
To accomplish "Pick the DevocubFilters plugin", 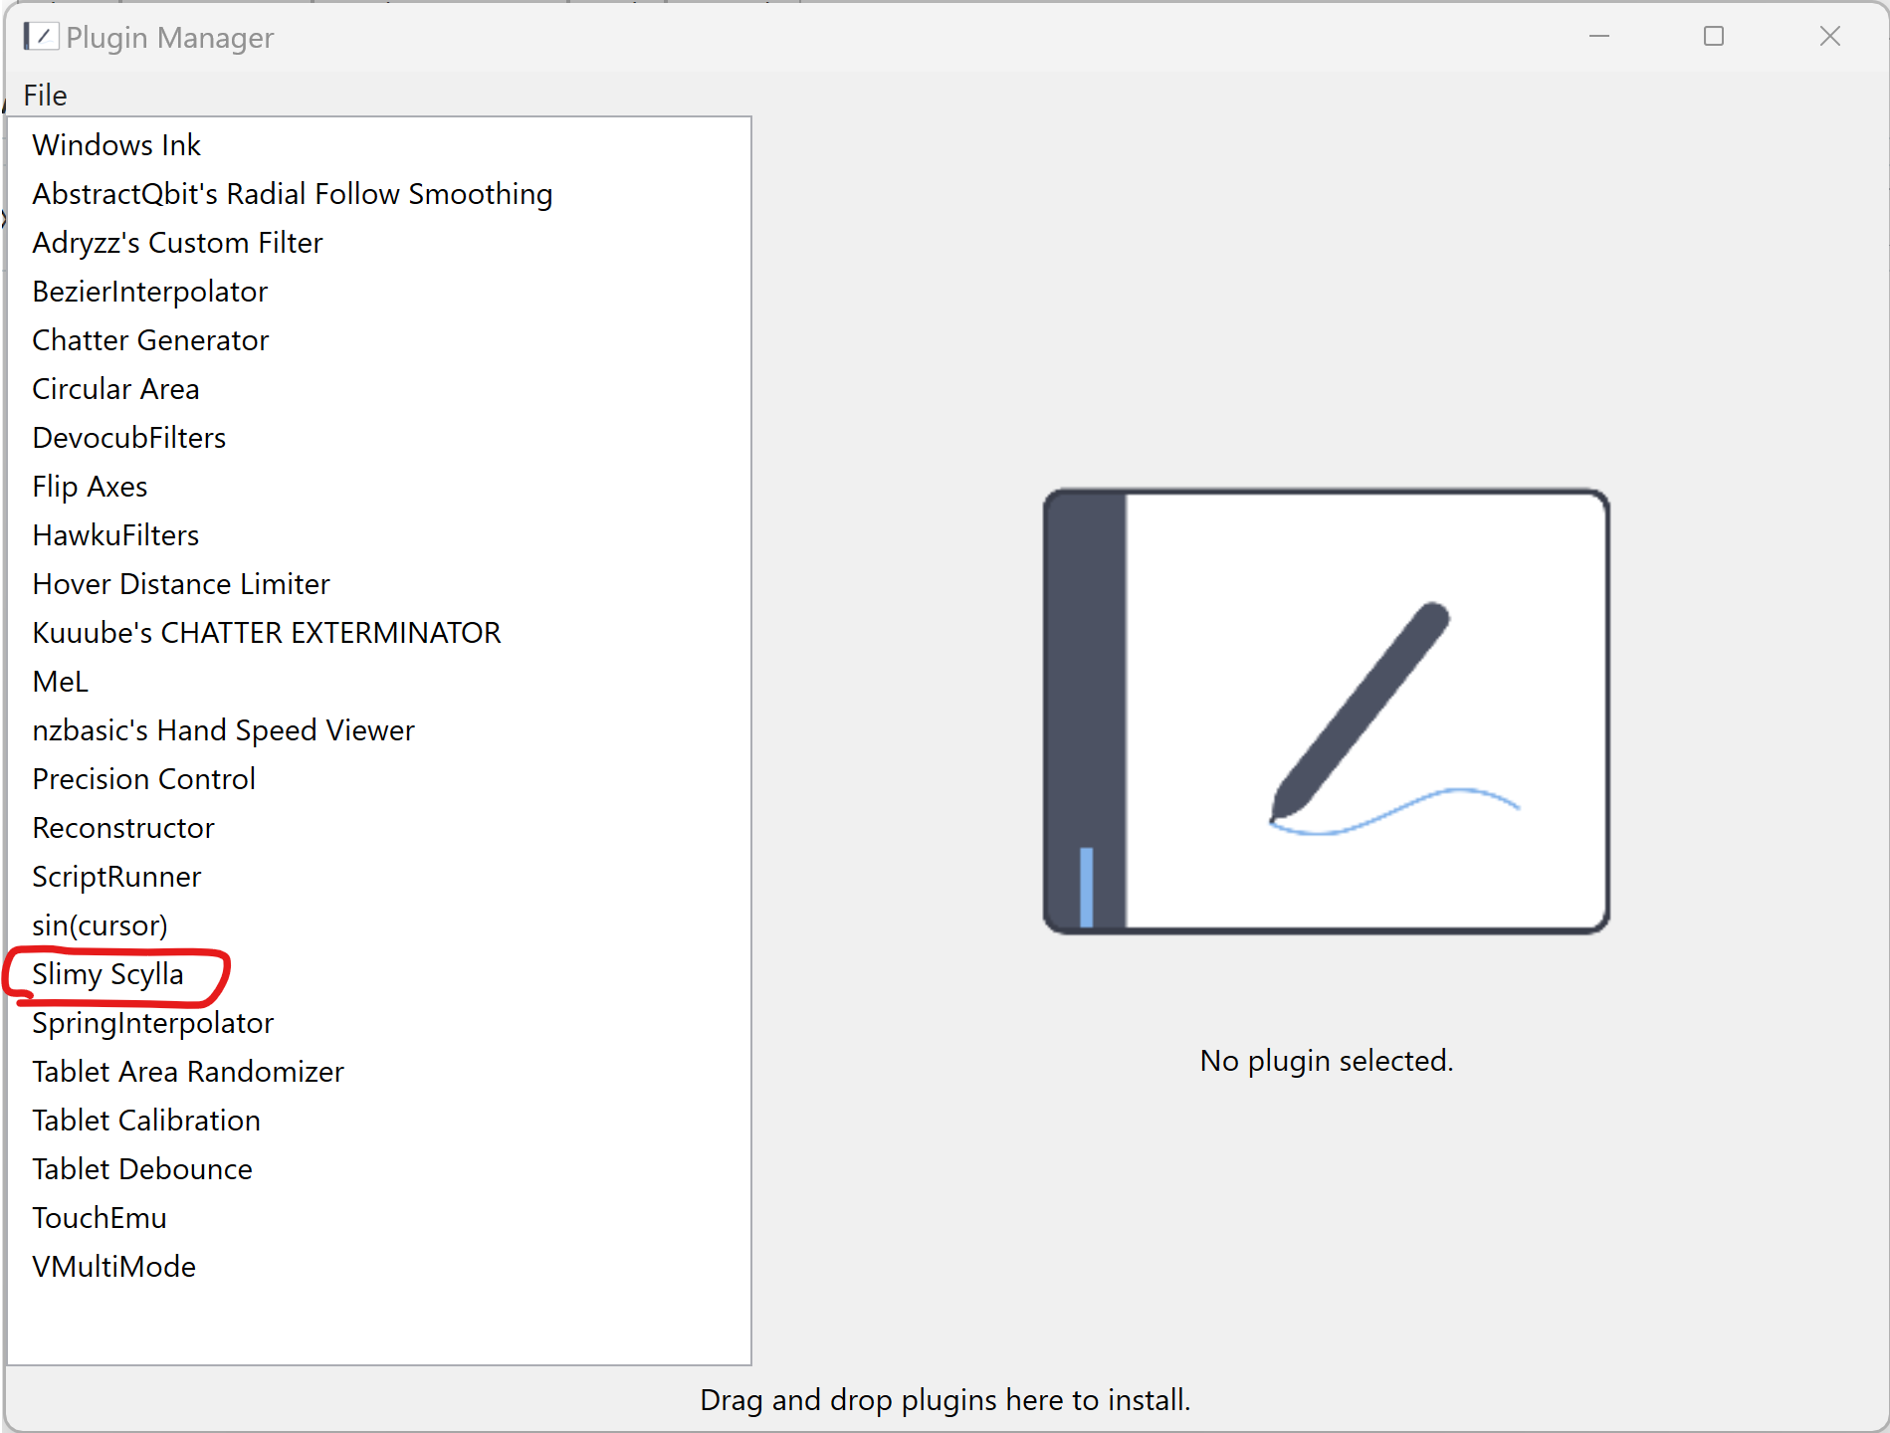I will (x=128, y=438).
